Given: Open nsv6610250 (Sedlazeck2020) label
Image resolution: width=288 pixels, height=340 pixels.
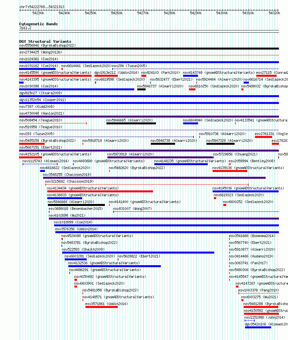Looking at the screenshot, I should coord(214,86).
